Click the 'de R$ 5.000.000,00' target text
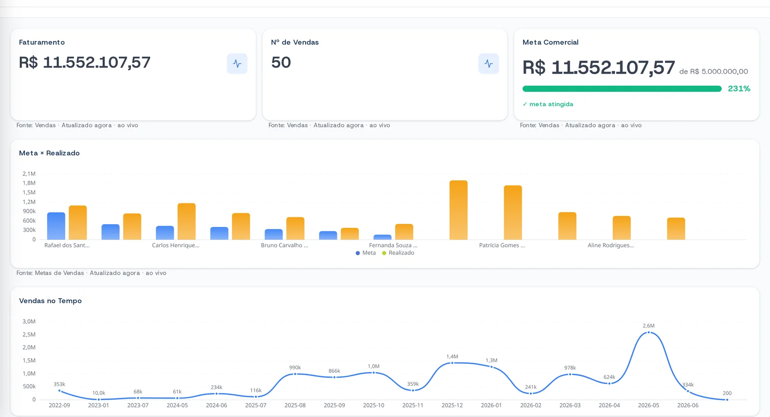This screenshot has height=417, width=770. (x=714, y=72)
